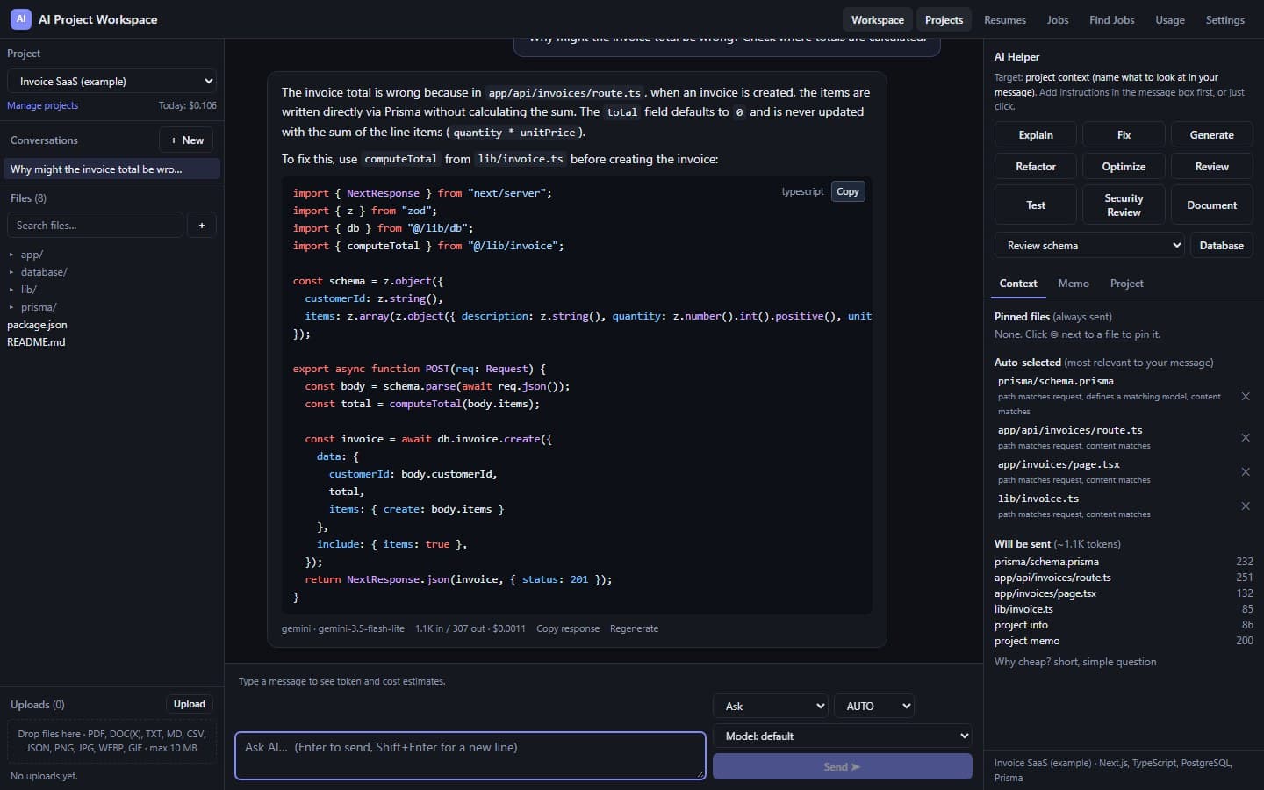This screenshot has height=790, width=1264.
Task: Switch to the Workspace tab
Action: point(877,19)
